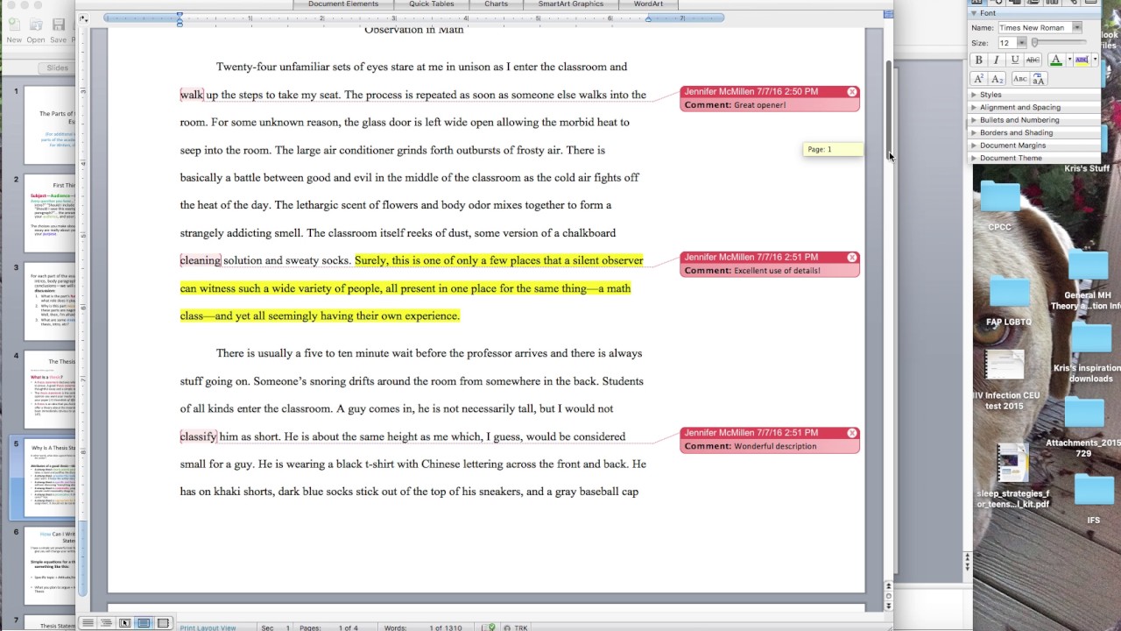Viewport: 1121px width, 631px height.
Task: Switch to WordArt tab
Action: (x=648, y=4)
